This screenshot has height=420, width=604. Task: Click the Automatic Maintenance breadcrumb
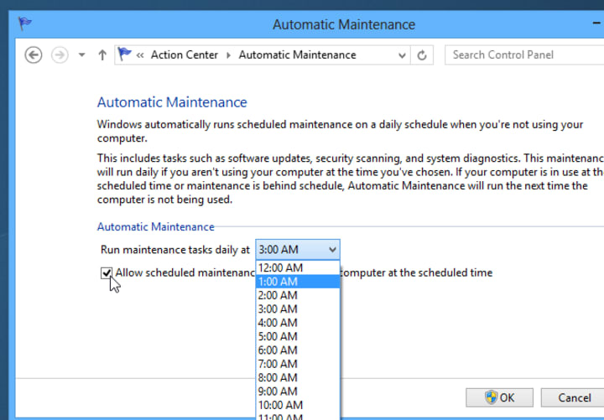click(297, 55)
